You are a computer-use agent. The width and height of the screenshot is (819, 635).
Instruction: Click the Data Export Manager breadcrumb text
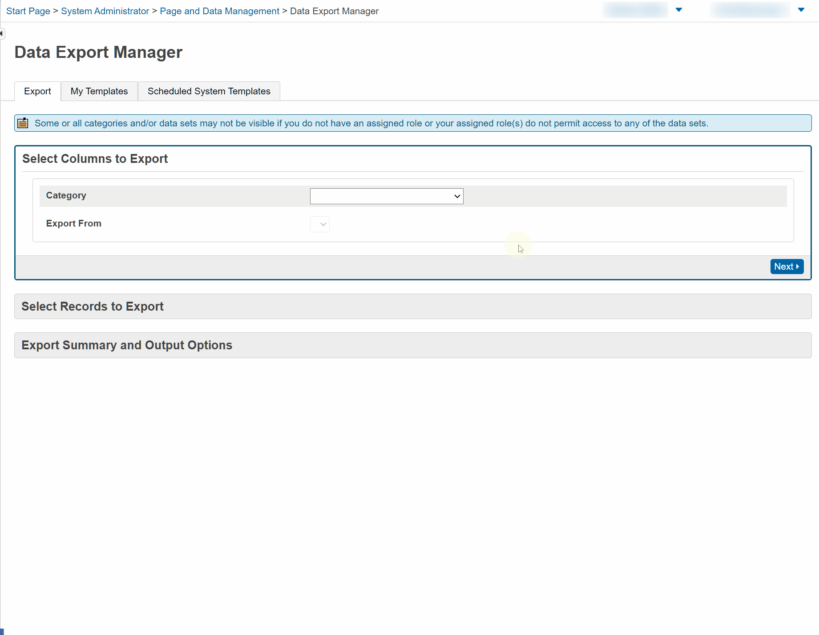[x=334, y=11]
